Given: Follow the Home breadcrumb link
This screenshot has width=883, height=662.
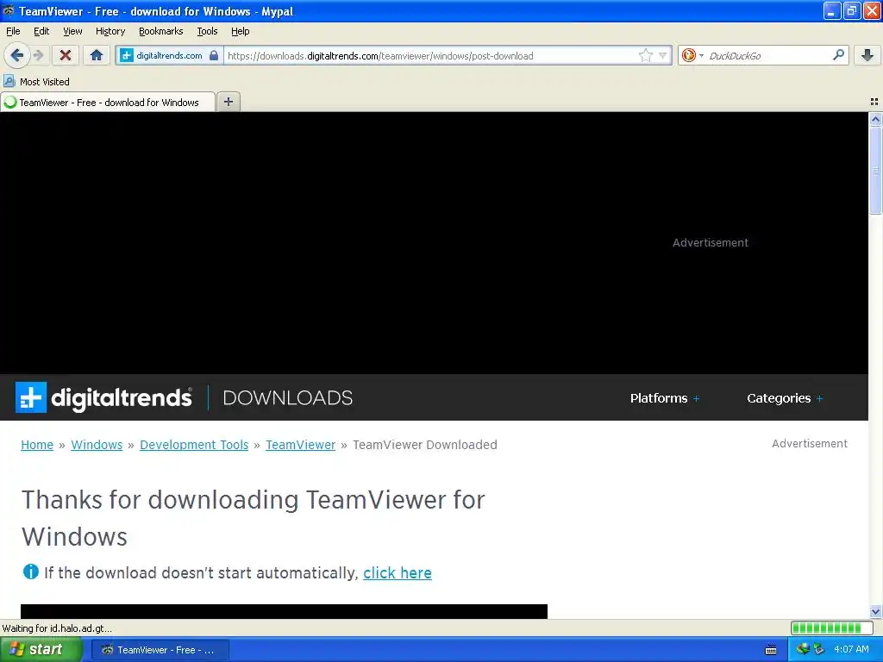Looking at the screenshot, I should coord(37,445).
